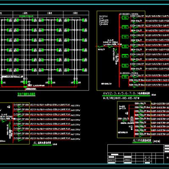Select the note line beneath the AW1 title
169x169 pixels.
[x=121, y=98]
